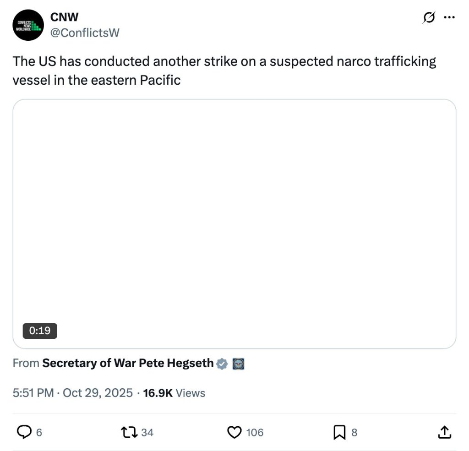469x451 pixels.
Task: Click the 0:19 video duration badge
Action: [40, 330]
